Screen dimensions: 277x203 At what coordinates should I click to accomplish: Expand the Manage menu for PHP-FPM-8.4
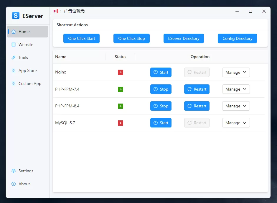[x=236, y=106]
